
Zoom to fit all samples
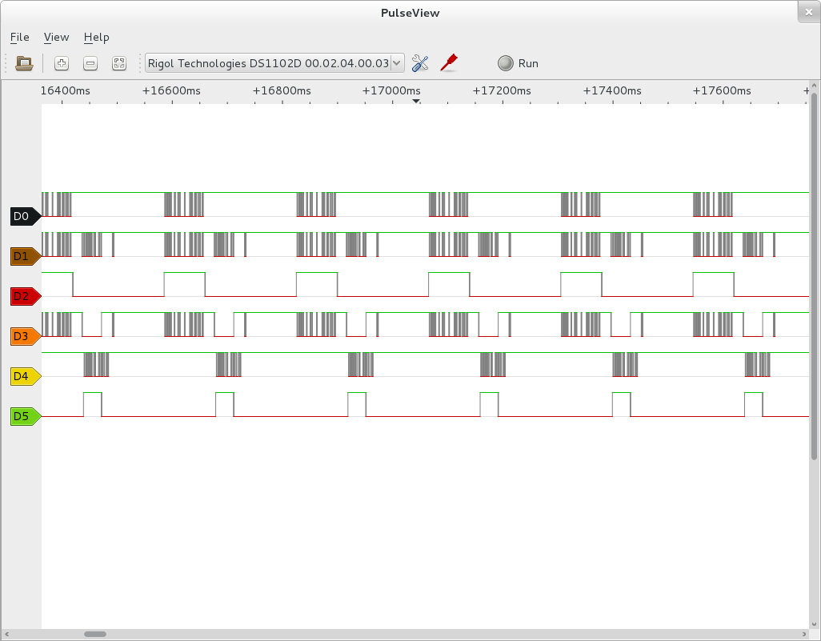pos(119,63)
